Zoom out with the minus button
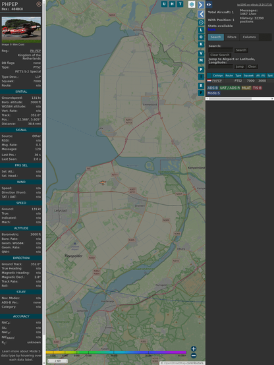 (x=194, y=356)
